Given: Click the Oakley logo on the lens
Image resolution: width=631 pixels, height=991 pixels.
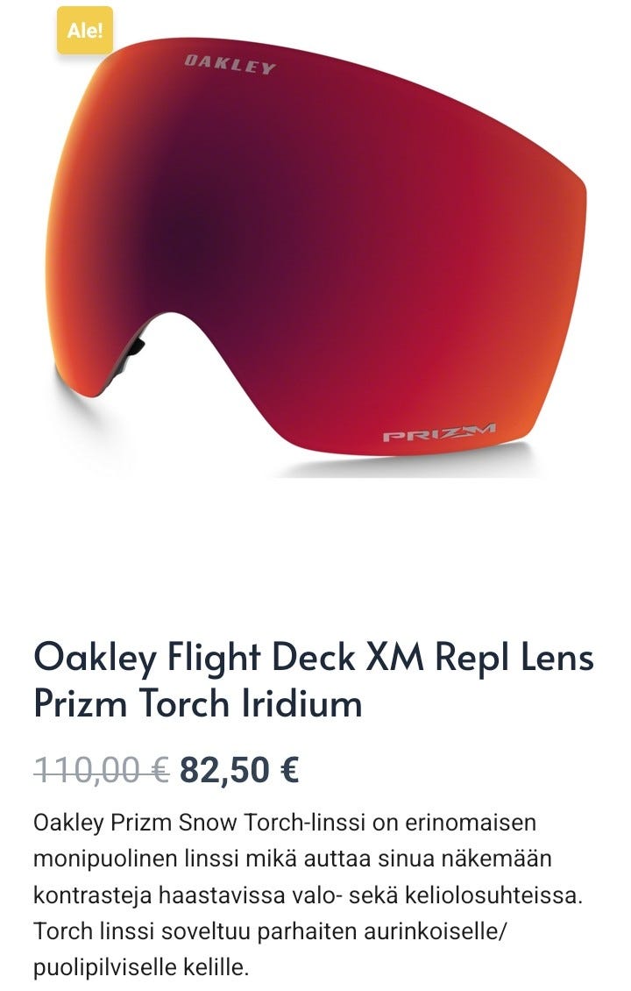Looking at the screenshot, I should click(x=230, y=65).
